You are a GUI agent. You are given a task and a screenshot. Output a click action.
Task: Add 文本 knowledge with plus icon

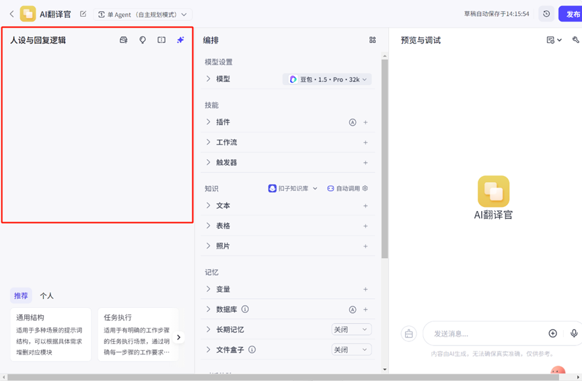coord(365,206)
